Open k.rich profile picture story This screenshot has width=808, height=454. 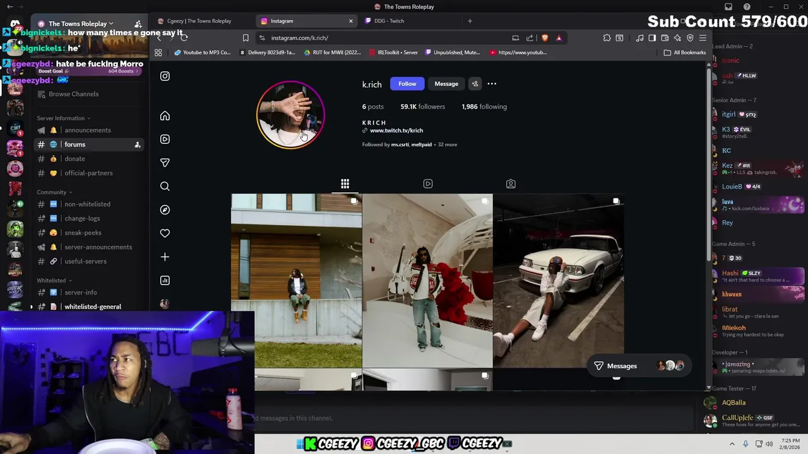(x=290, y=115)
